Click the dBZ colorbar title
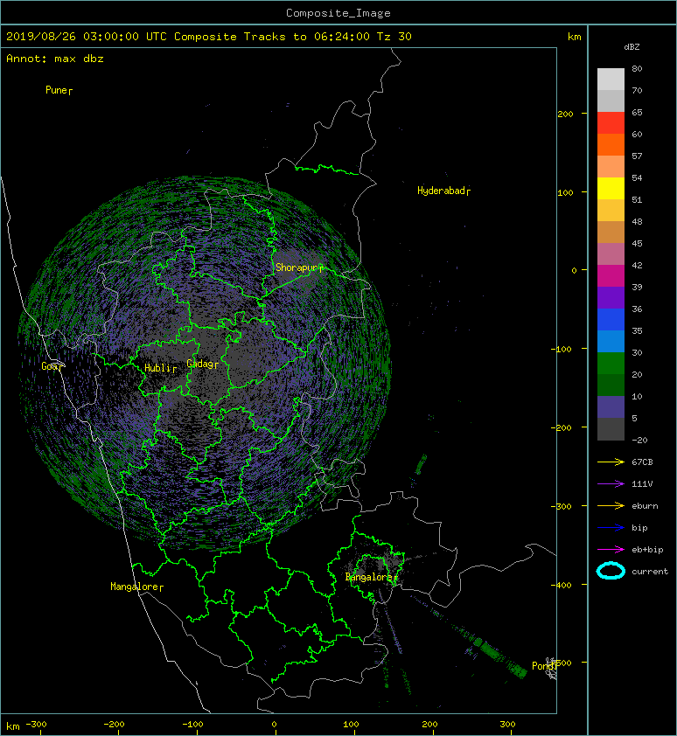This screenshot has height=736, width=677. [x=632, y=47]
